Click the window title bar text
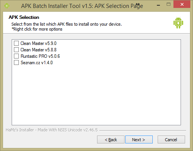 [82, 6]
